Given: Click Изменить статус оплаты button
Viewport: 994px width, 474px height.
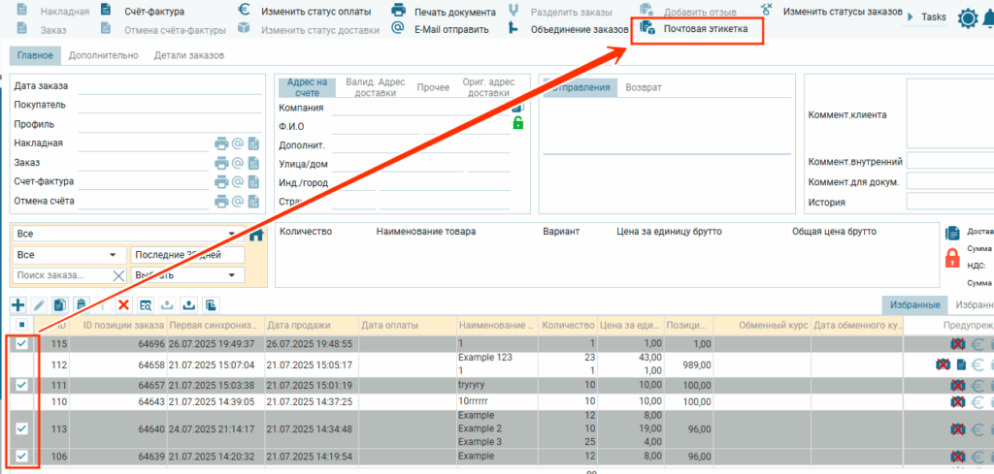Looking at the screenshot, I should (x=307, y=12).
